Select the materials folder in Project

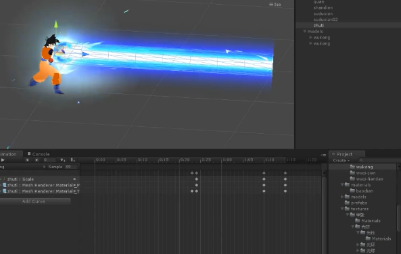click(x=358, y=184)
